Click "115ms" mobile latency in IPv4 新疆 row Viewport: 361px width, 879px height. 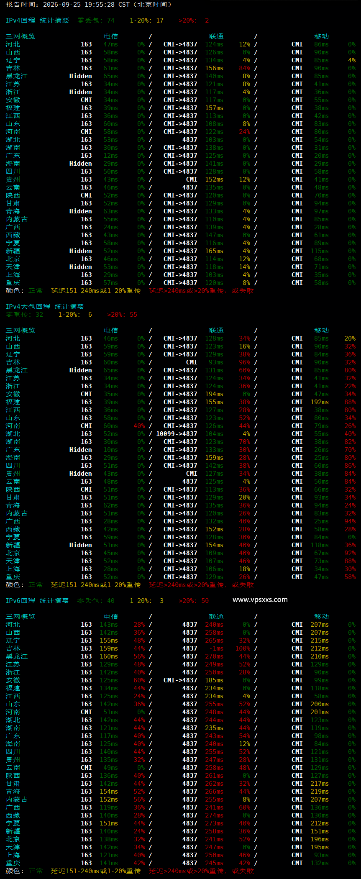tap(320, 251)
